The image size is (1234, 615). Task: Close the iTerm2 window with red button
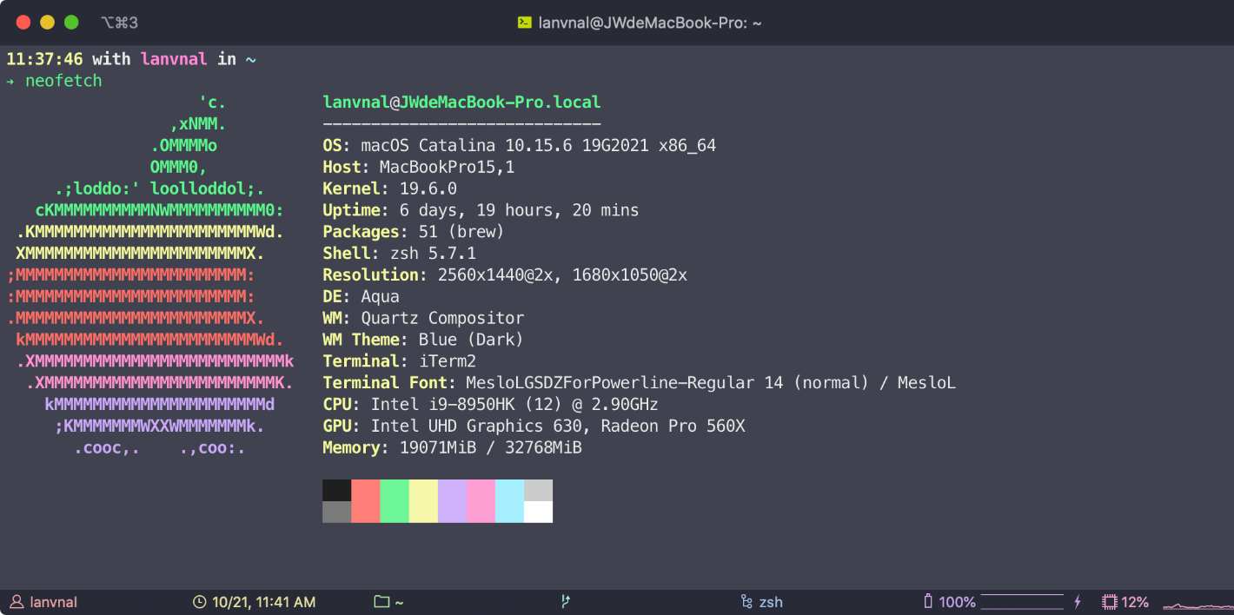(x=23, y=23)
